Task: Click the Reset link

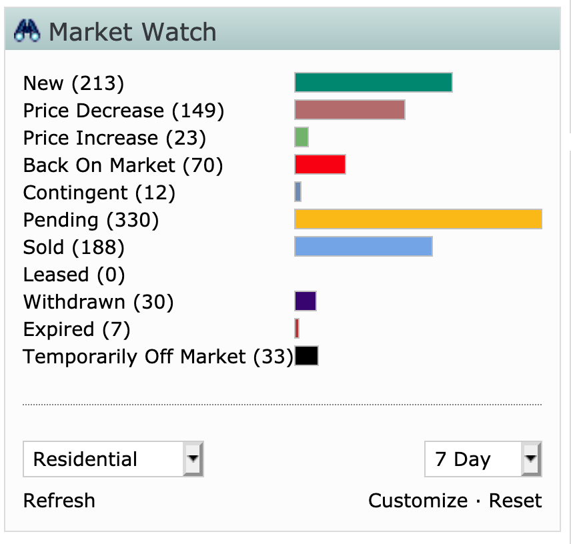Action: [516, 501]
